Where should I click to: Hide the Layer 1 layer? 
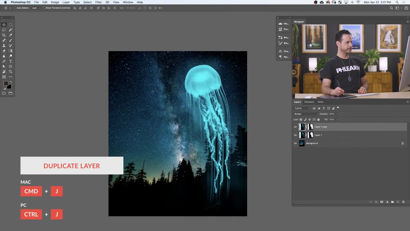pos(296,135)
